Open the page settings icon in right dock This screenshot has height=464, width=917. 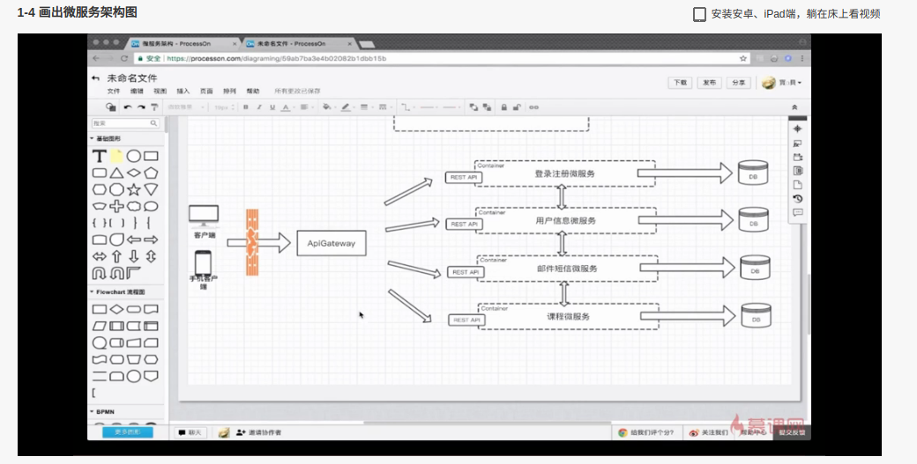(x=798, y=185)
